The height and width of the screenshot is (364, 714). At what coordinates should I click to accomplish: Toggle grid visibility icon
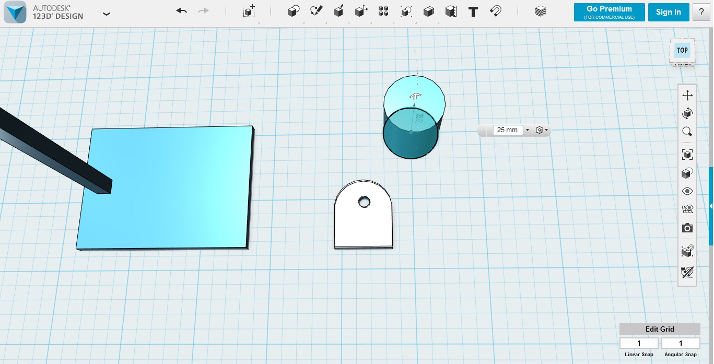click(x=687, y=209)
